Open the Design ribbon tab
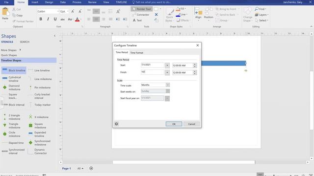 point(49,2)
